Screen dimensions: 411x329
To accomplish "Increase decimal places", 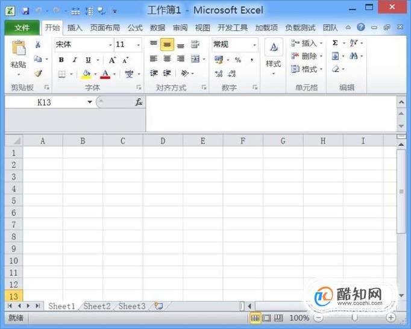I will click(219, 74).
